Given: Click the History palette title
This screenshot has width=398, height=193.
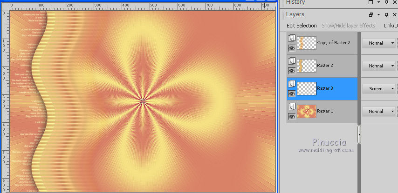Looking at the screenshot, I should [295, 2].
